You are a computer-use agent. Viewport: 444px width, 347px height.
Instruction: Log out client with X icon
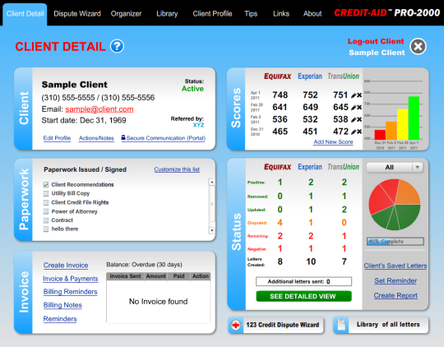coord(419,46)
